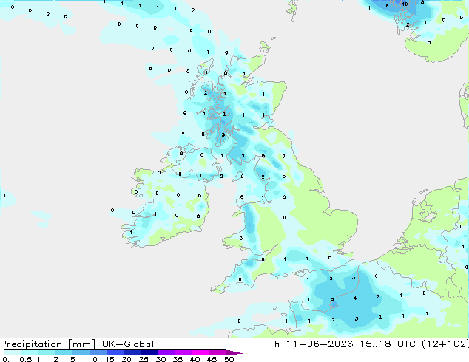This screenshot has height=362, width=469.
Task: Click the "30" legend scale label
Action: (x=161, y=359)
